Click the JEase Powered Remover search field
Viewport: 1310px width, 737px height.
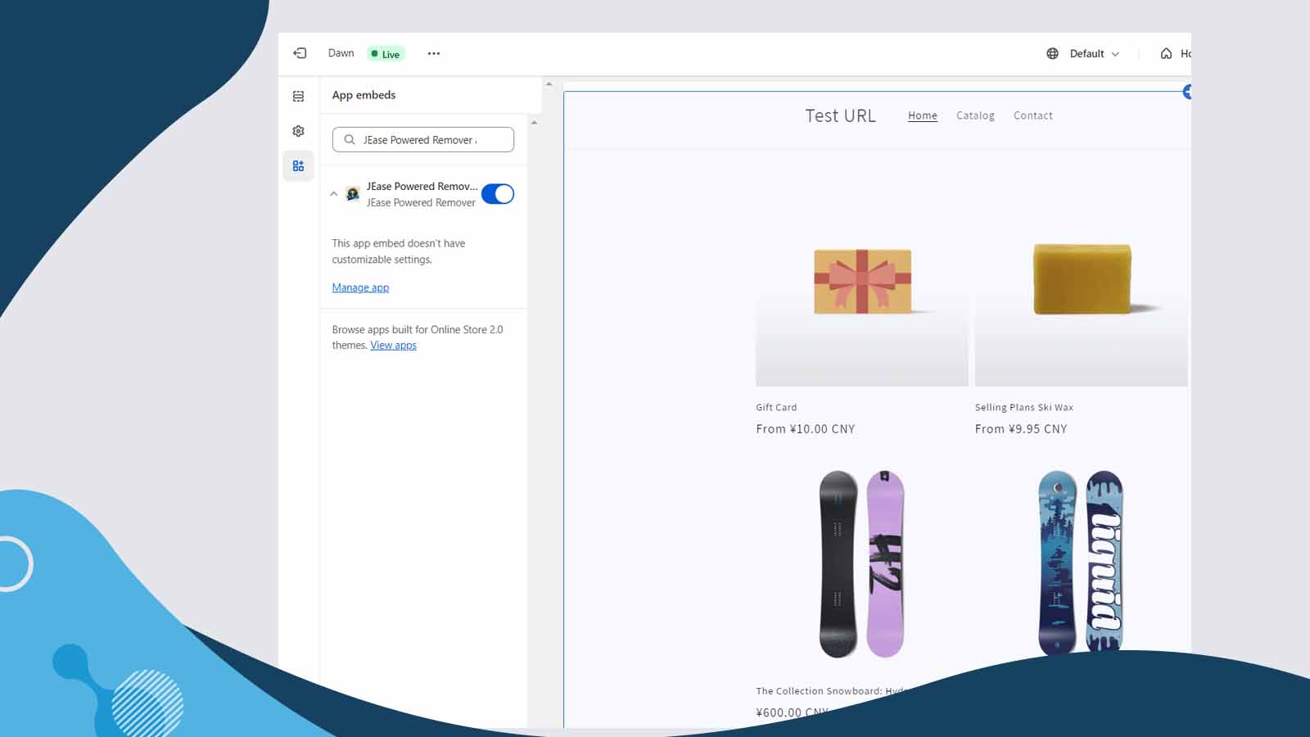(426, 139)
